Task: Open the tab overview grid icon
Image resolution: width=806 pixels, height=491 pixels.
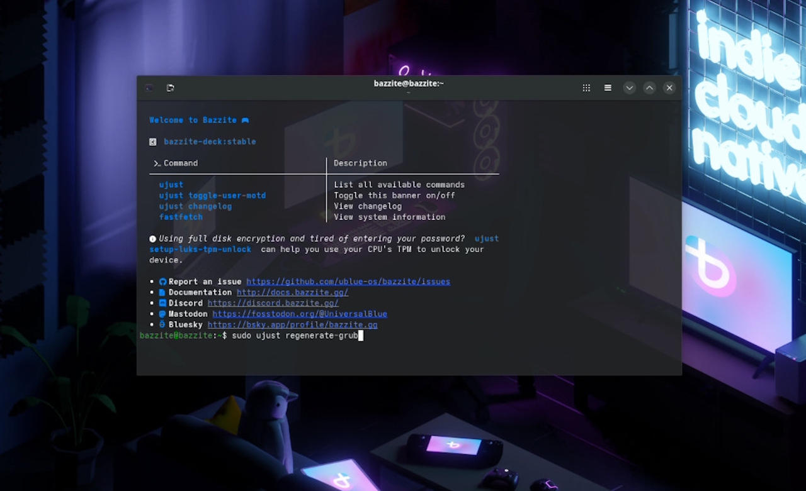Action: tap(586, 87)
